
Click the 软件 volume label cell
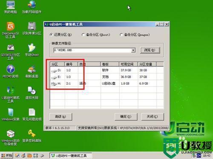pyautogui.click(x=105, y=70)
